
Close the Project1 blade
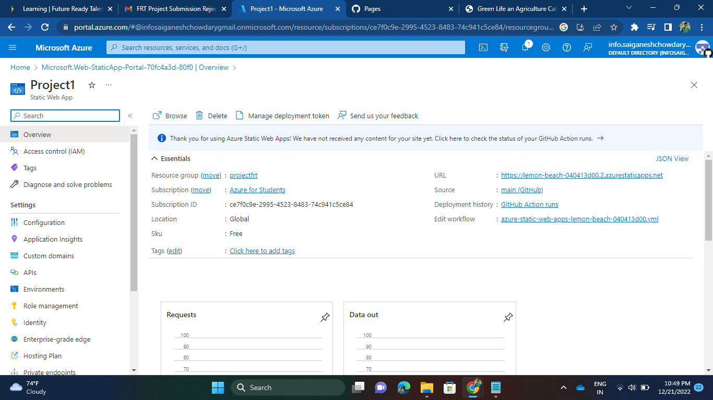click(x=694, y=85)
